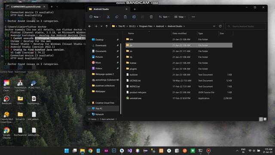Select the plugins folder
275x155 pixels.
tap(179, 69)
